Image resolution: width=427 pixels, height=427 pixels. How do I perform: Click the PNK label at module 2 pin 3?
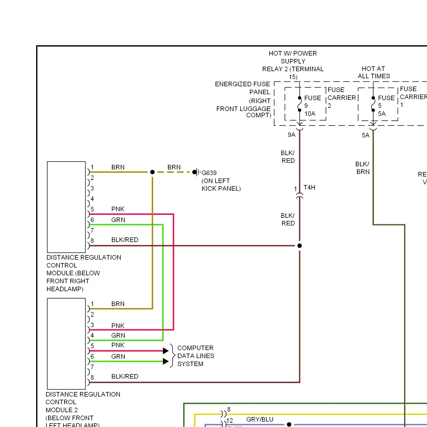(118, 326)
